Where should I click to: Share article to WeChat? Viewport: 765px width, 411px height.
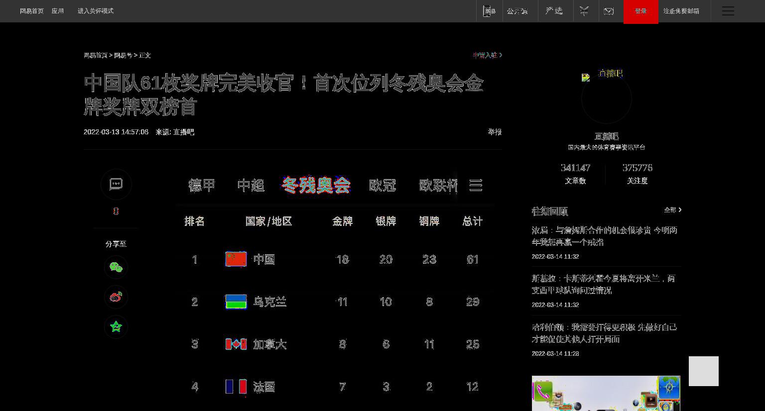point(116,267)
